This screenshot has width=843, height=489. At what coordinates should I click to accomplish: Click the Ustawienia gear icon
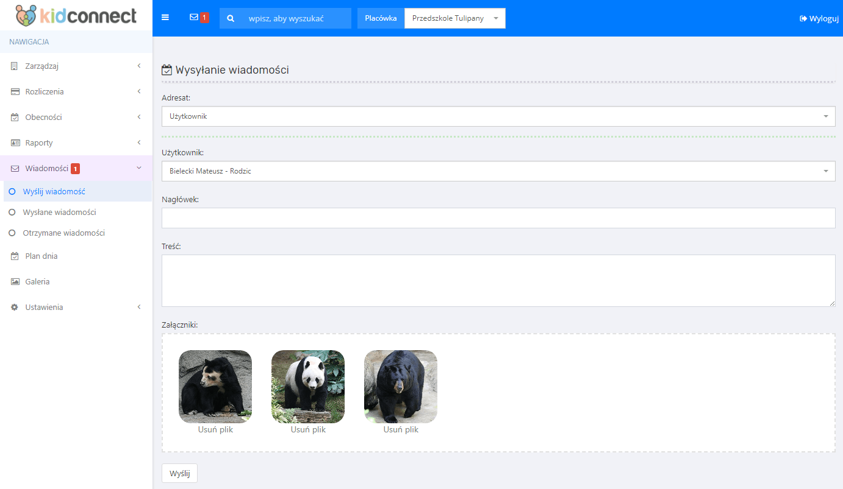(15, 307)
